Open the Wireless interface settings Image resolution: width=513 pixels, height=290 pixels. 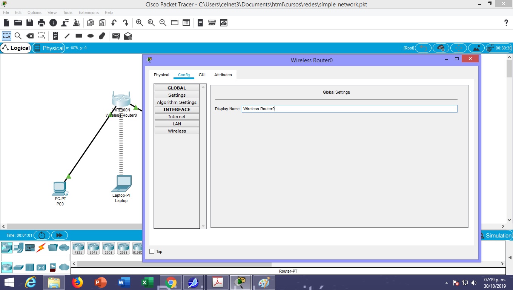177,131
